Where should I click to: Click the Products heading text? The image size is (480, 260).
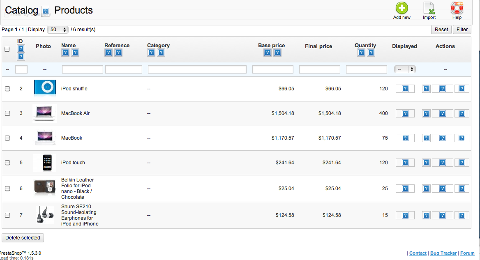coord(74,10)
